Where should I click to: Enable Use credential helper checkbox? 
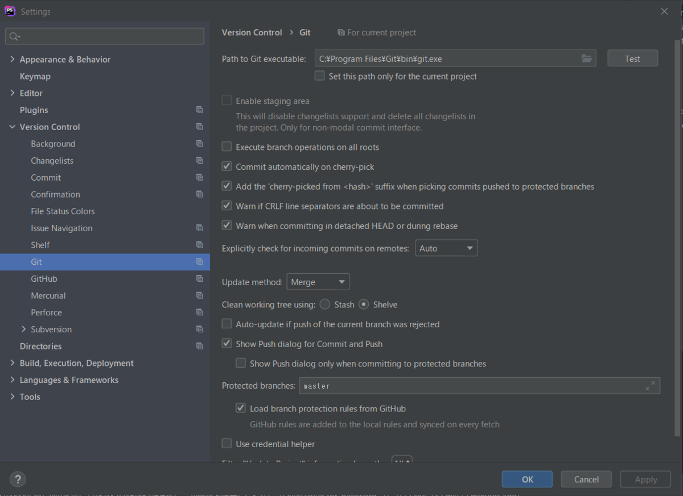pos(227,444)
